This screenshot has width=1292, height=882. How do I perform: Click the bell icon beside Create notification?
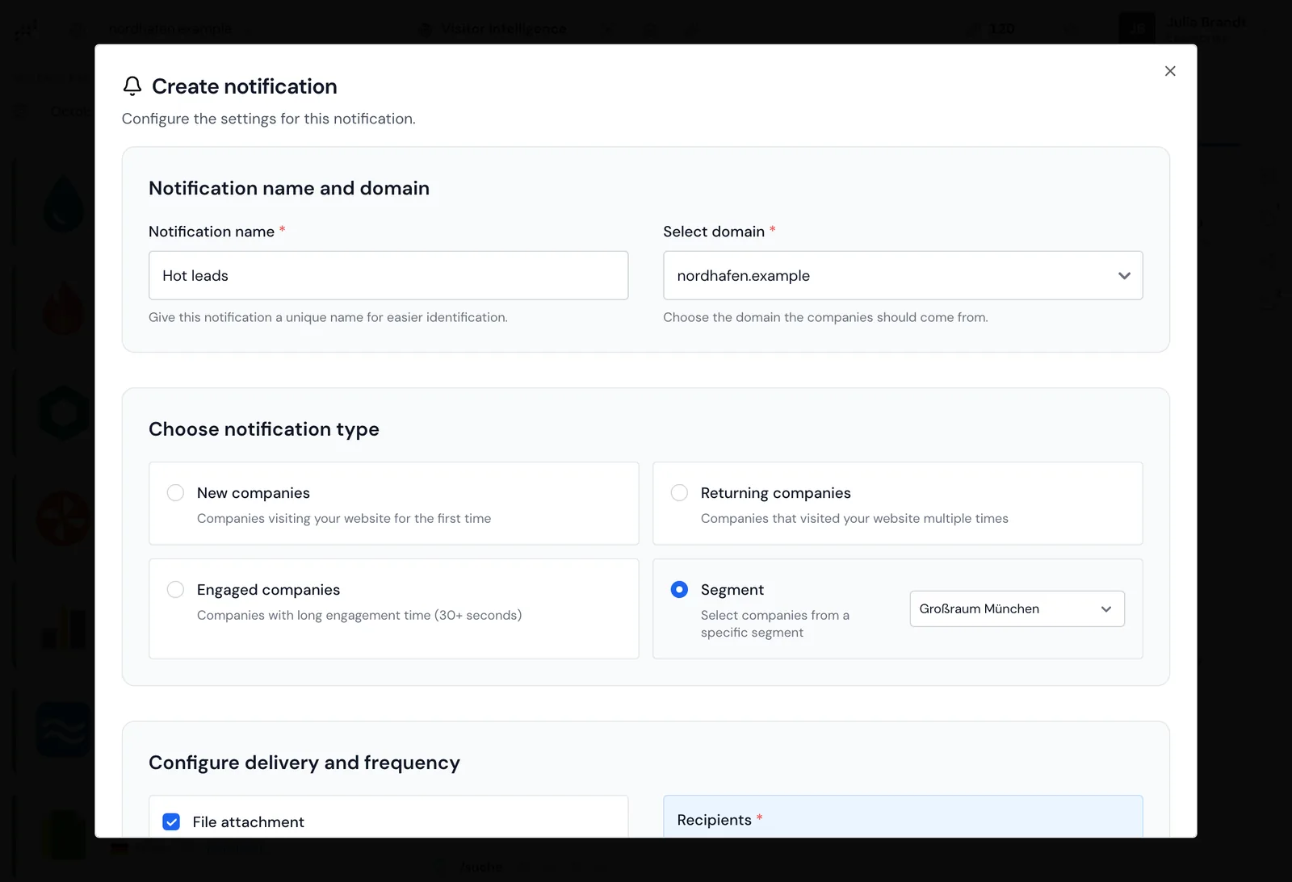[x=132, y=86]
